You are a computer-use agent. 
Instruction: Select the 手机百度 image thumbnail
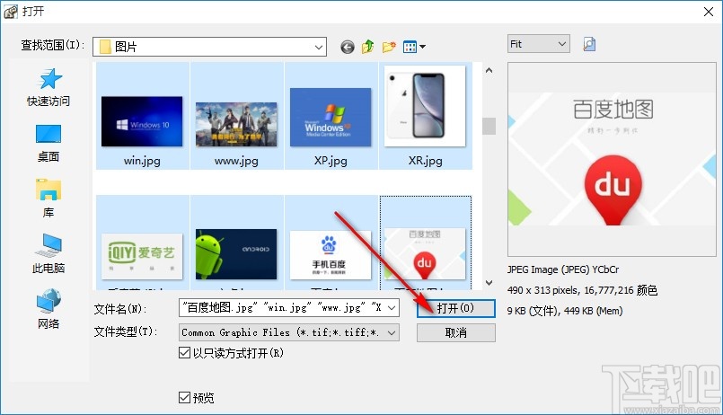tap(331, 255)
